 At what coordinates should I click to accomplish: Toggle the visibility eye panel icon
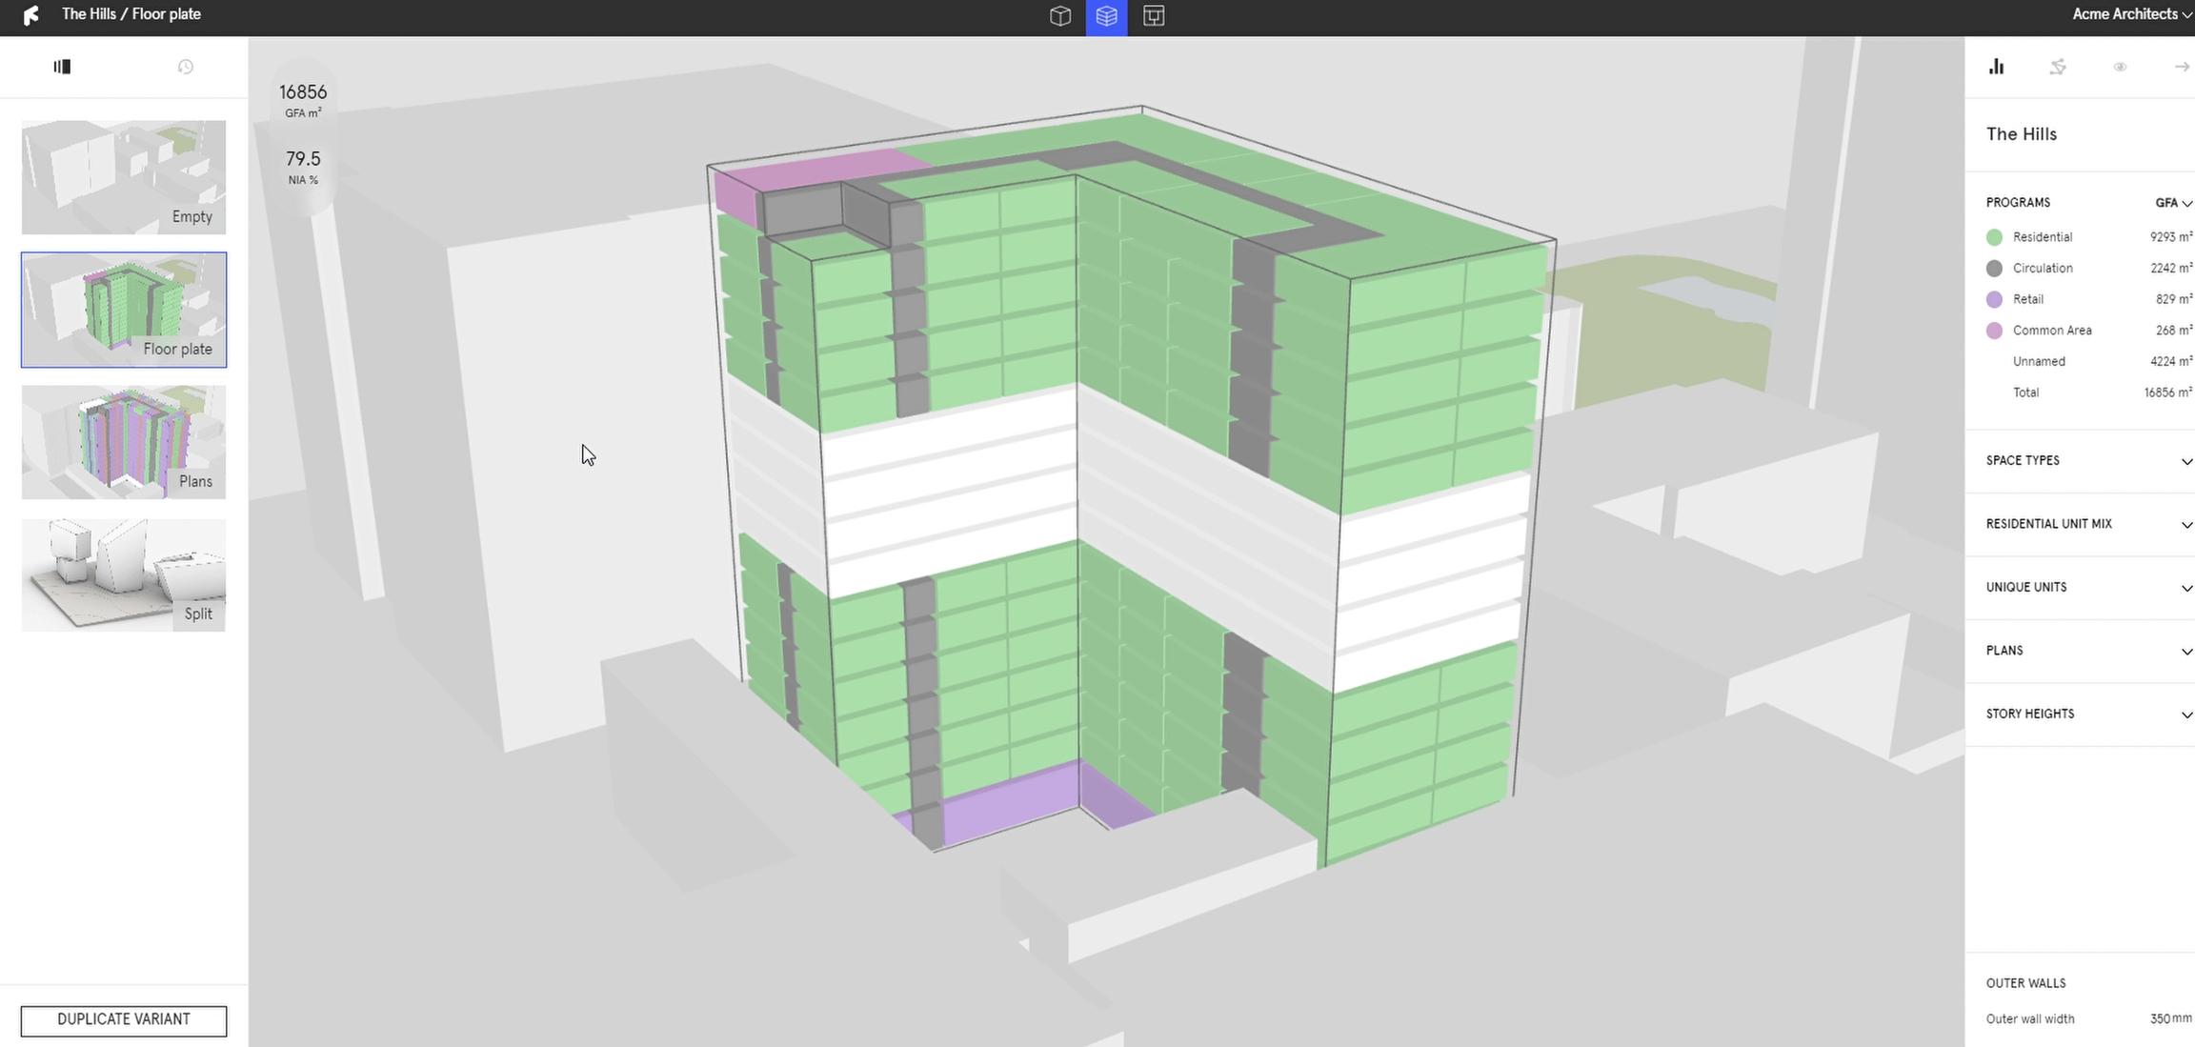(x=2120, y=67)
